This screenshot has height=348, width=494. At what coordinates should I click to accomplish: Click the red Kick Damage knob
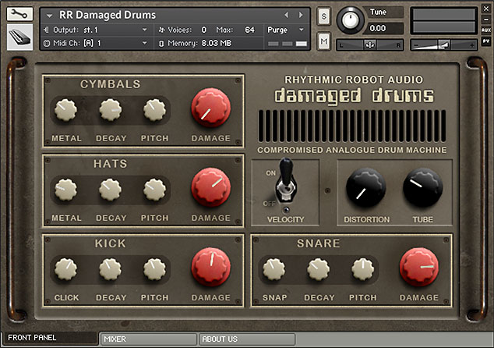click(x=211, y=267)
